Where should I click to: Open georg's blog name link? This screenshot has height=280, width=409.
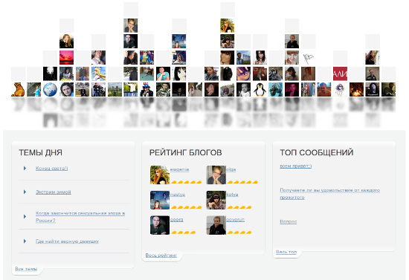point(176,220)
